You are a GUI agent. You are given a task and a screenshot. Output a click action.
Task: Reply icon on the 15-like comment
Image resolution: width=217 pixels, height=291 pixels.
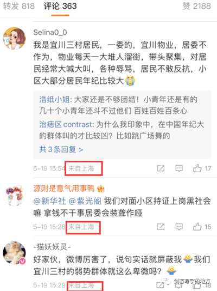click(x=179, y=227)
